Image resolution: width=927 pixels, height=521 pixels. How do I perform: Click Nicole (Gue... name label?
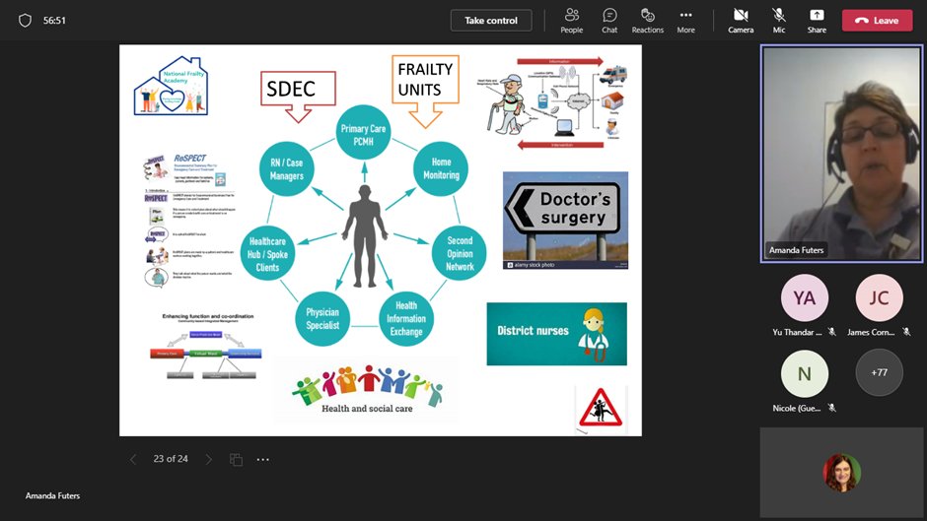click(x=797, y=408)
